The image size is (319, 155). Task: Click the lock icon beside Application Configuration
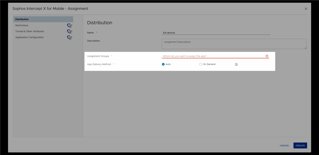point(70,37)
